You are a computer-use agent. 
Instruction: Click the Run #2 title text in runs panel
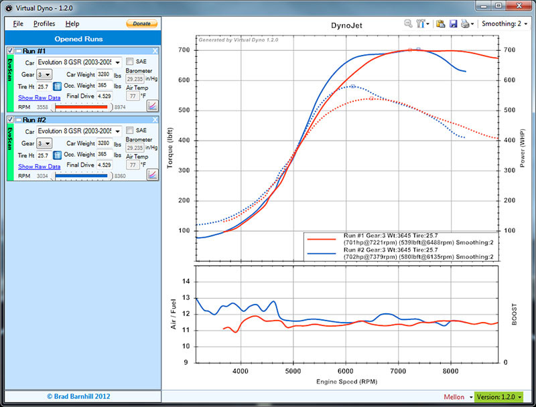pyautogui.click(x=34, y=120)
